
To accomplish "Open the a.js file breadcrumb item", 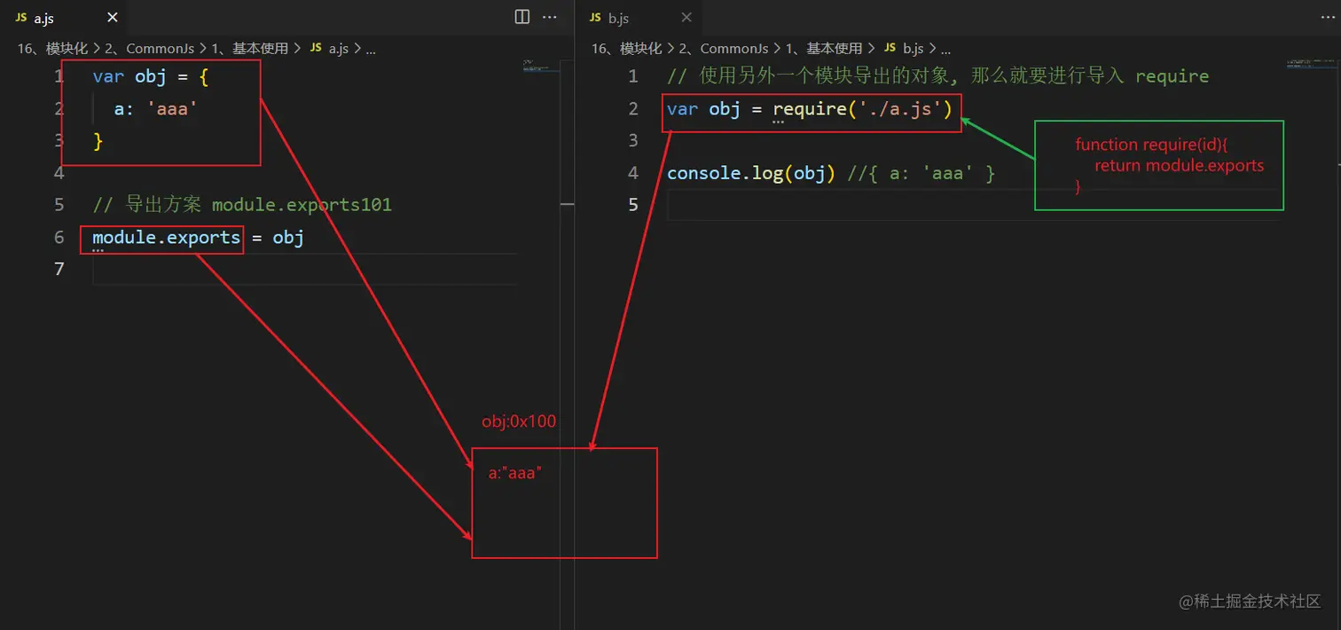I will [338, 49].
